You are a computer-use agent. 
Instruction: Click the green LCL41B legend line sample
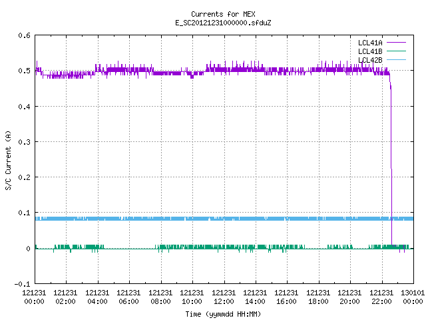click(396, 51)
